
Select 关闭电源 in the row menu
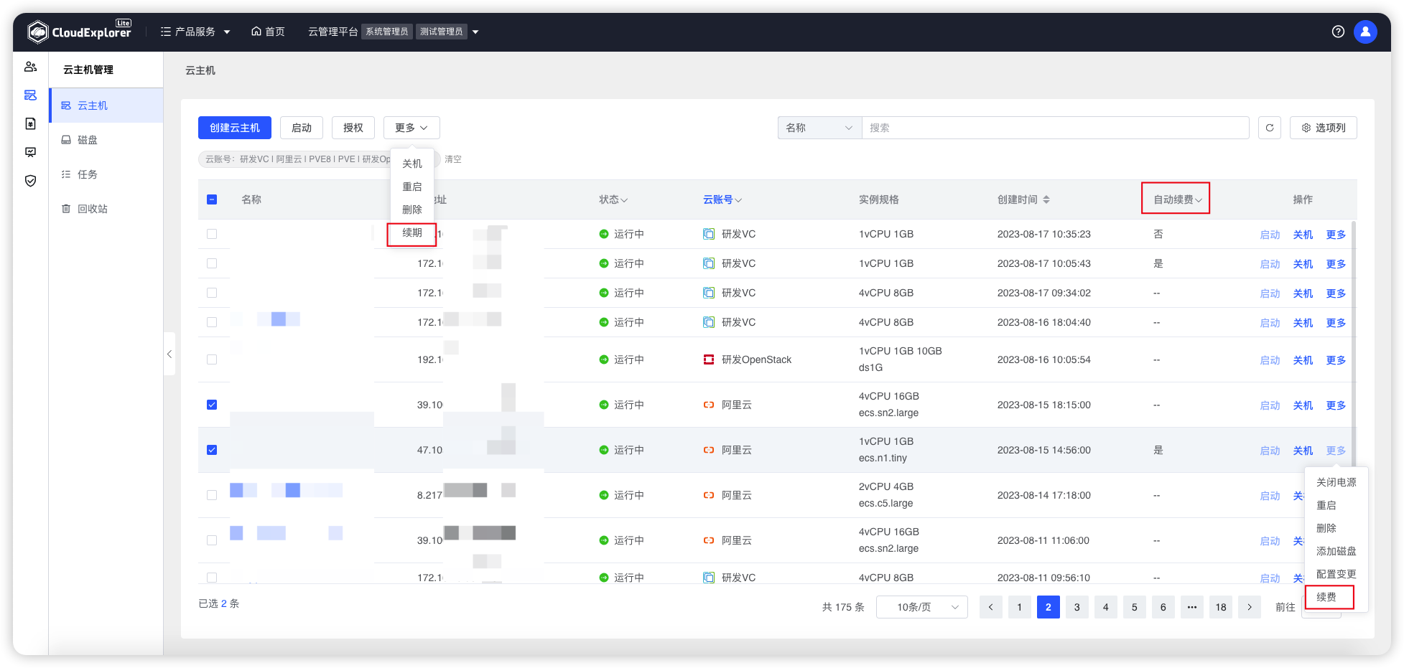tap(1336, 482)
